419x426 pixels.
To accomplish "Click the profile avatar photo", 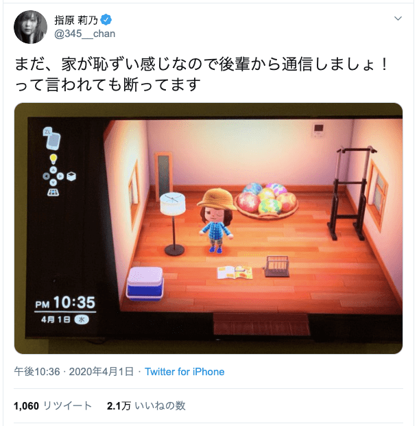I will (30, 27).
